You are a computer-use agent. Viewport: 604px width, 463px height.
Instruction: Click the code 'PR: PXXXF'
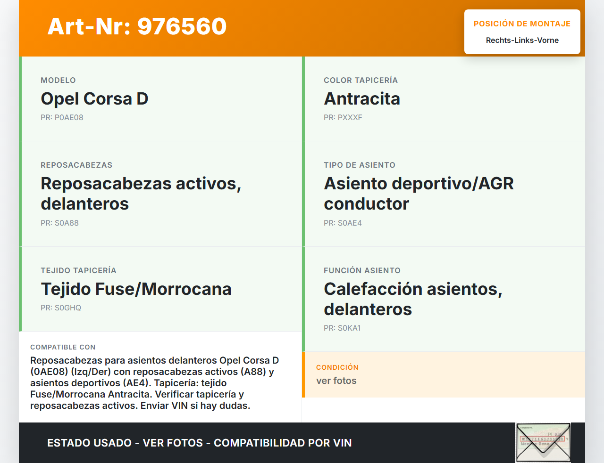pyautogui.click(x=343, y=118)
